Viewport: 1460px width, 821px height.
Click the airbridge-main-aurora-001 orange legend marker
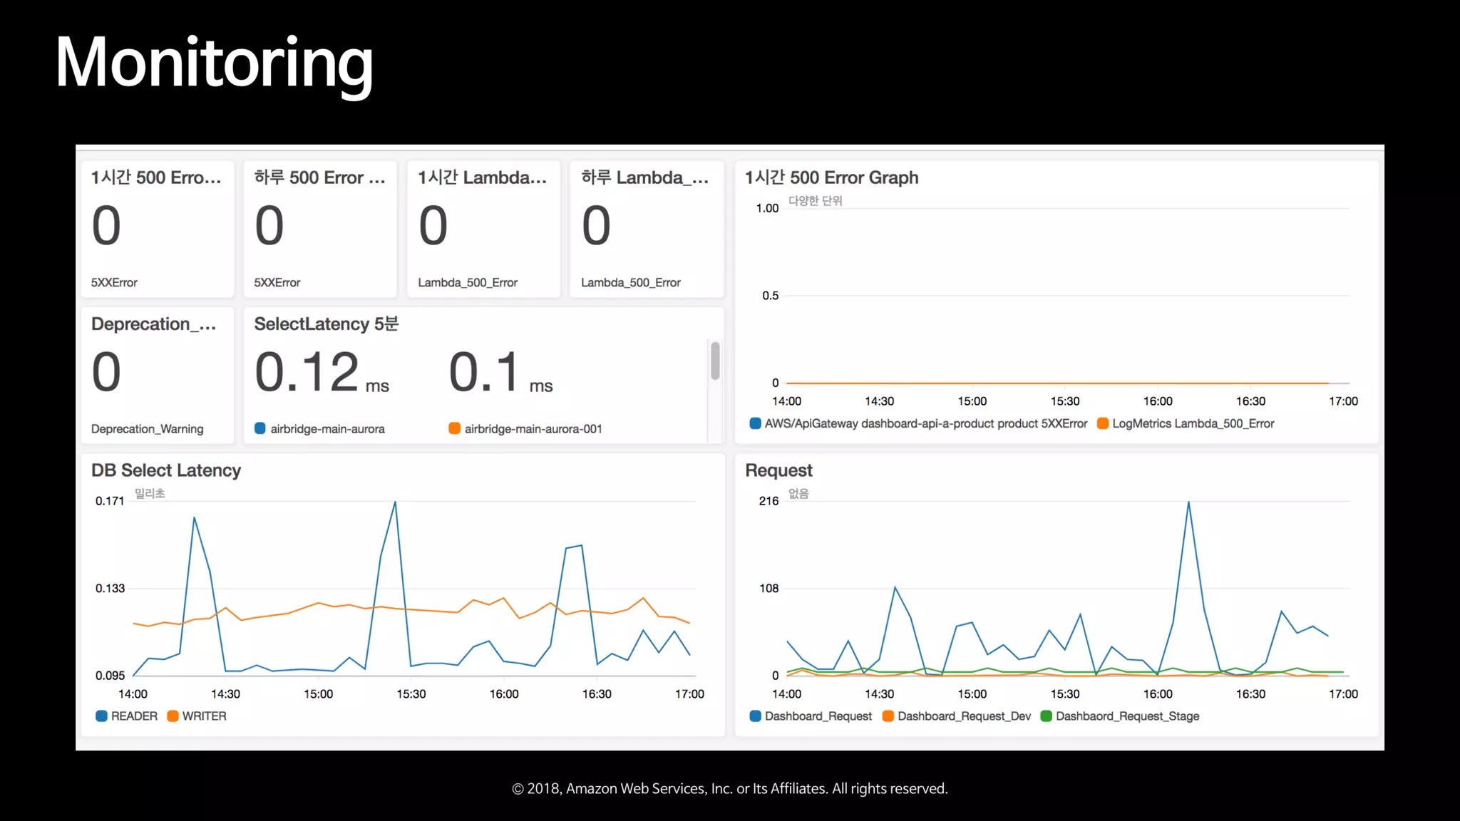454,428
